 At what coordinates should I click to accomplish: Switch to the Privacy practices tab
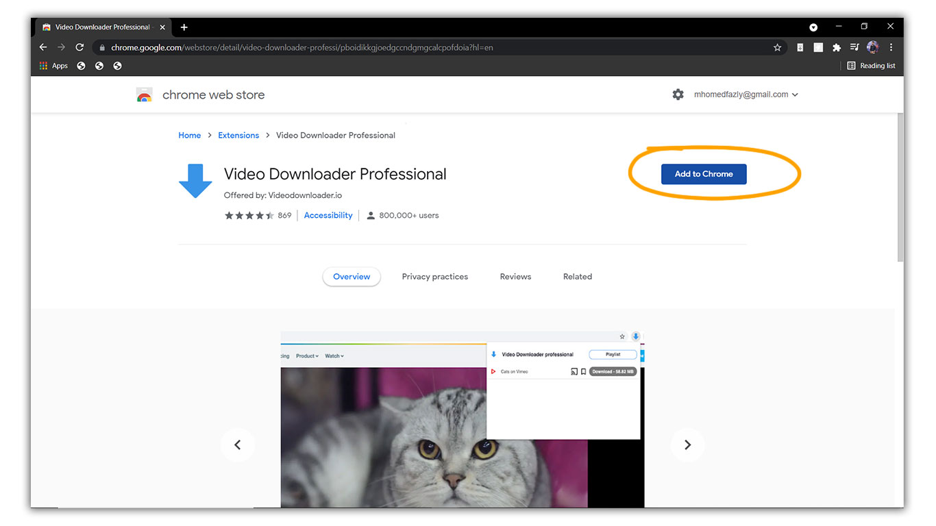click(435, 277)
